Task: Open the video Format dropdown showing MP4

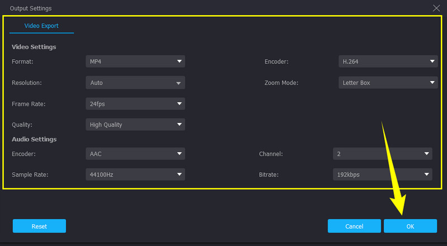Action: [x=135, y=61]
